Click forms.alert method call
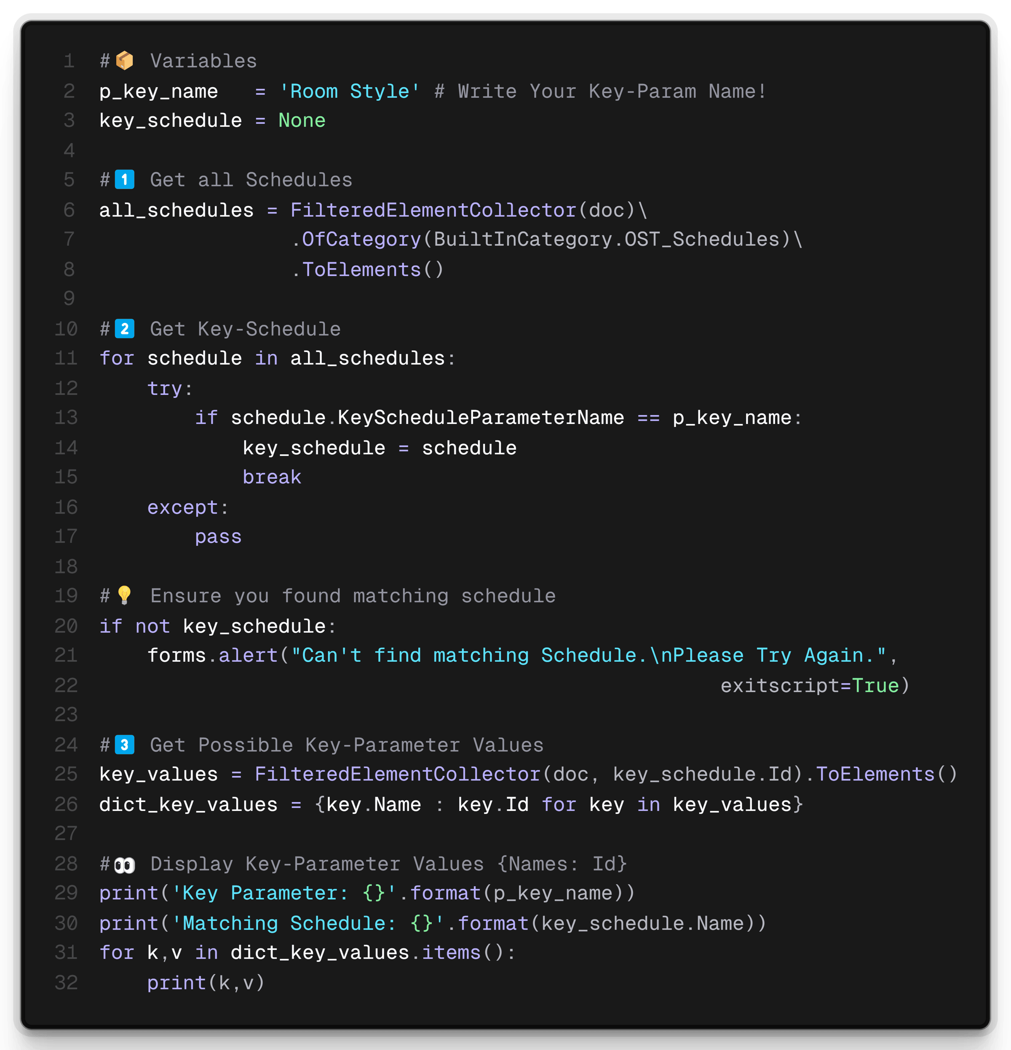The height and width of the screenshot is (1050, 1011). coord(212,655)
